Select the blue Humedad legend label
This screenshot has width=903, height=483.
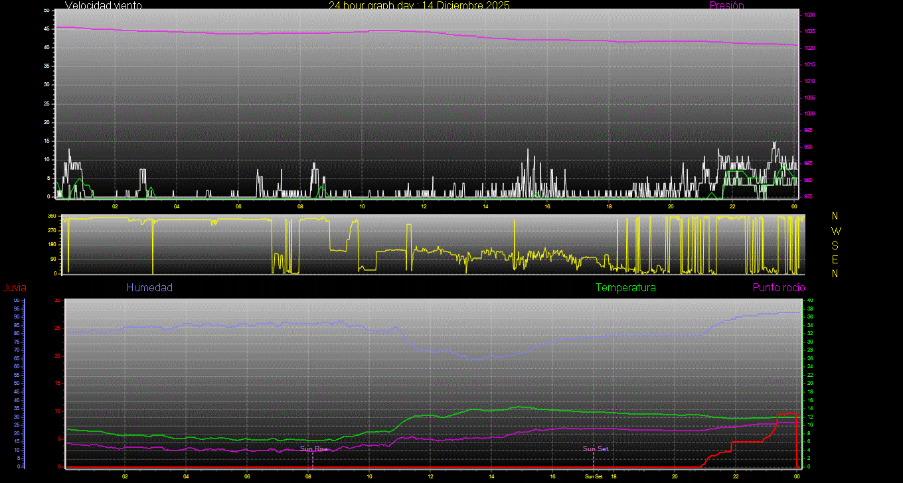click(x=149, y=288)
